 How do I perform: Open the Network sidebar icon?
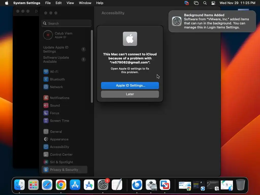click(x=46, y=87)
